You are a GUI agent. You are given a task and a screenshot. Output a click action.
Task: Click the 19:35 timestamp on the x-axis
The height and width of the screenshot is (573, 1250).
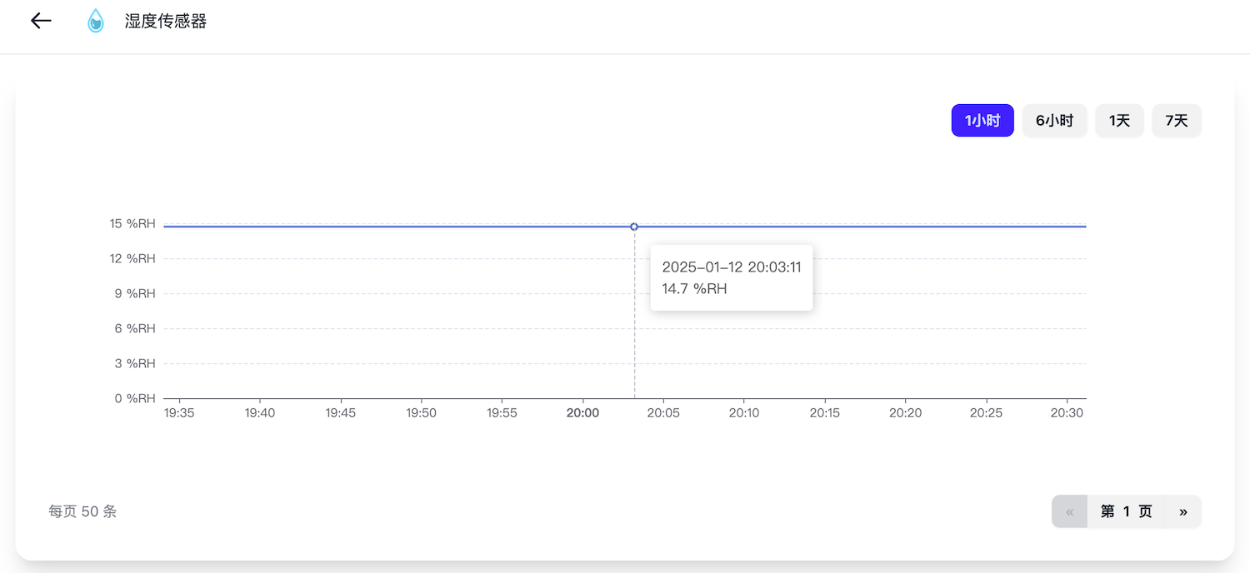(181, 412)
